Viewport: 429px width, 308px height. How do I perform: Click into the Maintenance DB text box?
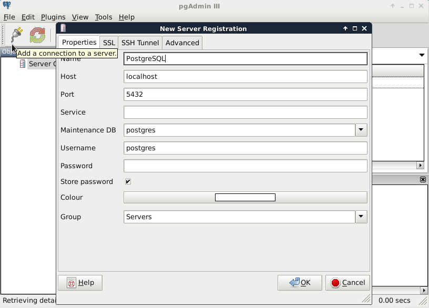(x=239, y=130)
